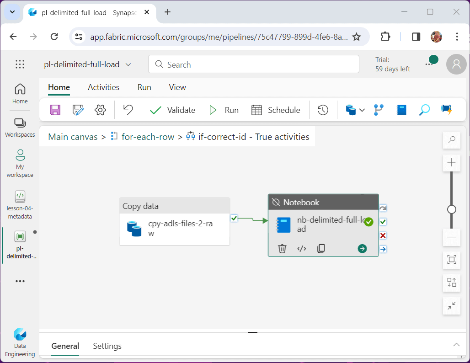This screenshot has width=470, height=363.
Task: Click the browser address bar URL
Action: click(x=219, y=37)
